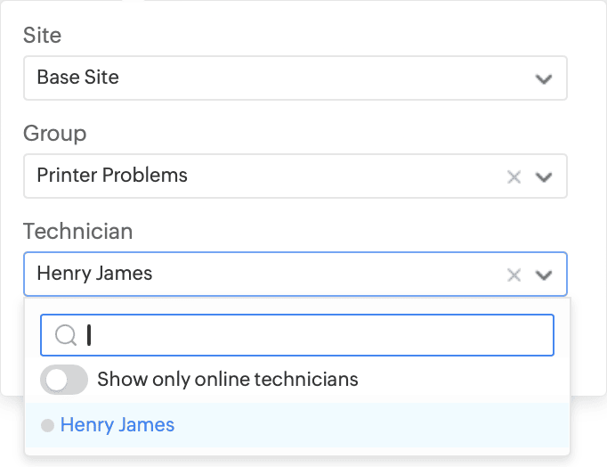Open the Group dropdown chevron

[x=544, y=176]
